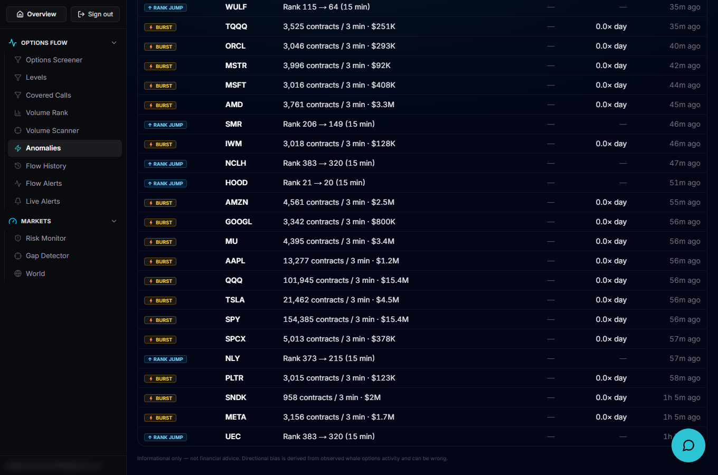The image size is (718, 475).
Task: Click the Flow History clock icon
Action: point(18,166)
